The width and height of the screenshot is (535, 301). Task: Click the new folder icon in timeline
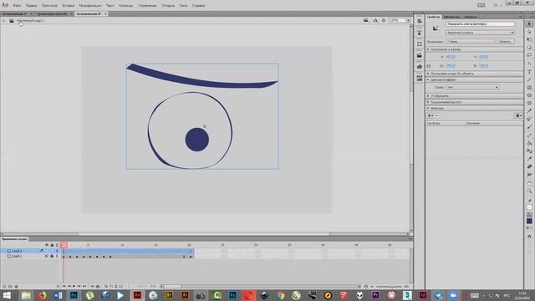click(x=10, y=286)
